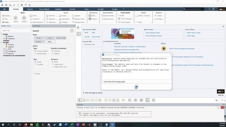Click the mesh Quality icon in ribbon
Screen dimensions: 226x127
pyautogui.click(x=24, y=18)
